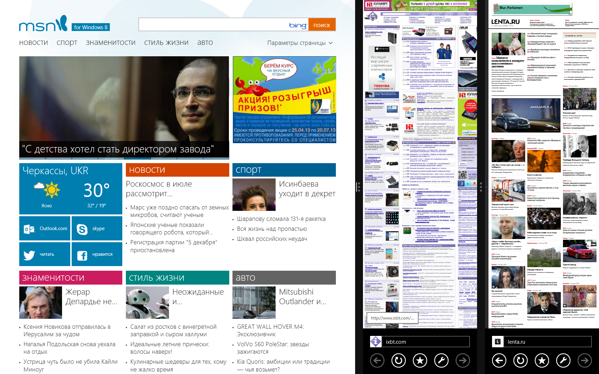Open page tools wrench for ixbt.com
Image resolution: width=599 pixels, height=374 pixels.
coord(441,361)
